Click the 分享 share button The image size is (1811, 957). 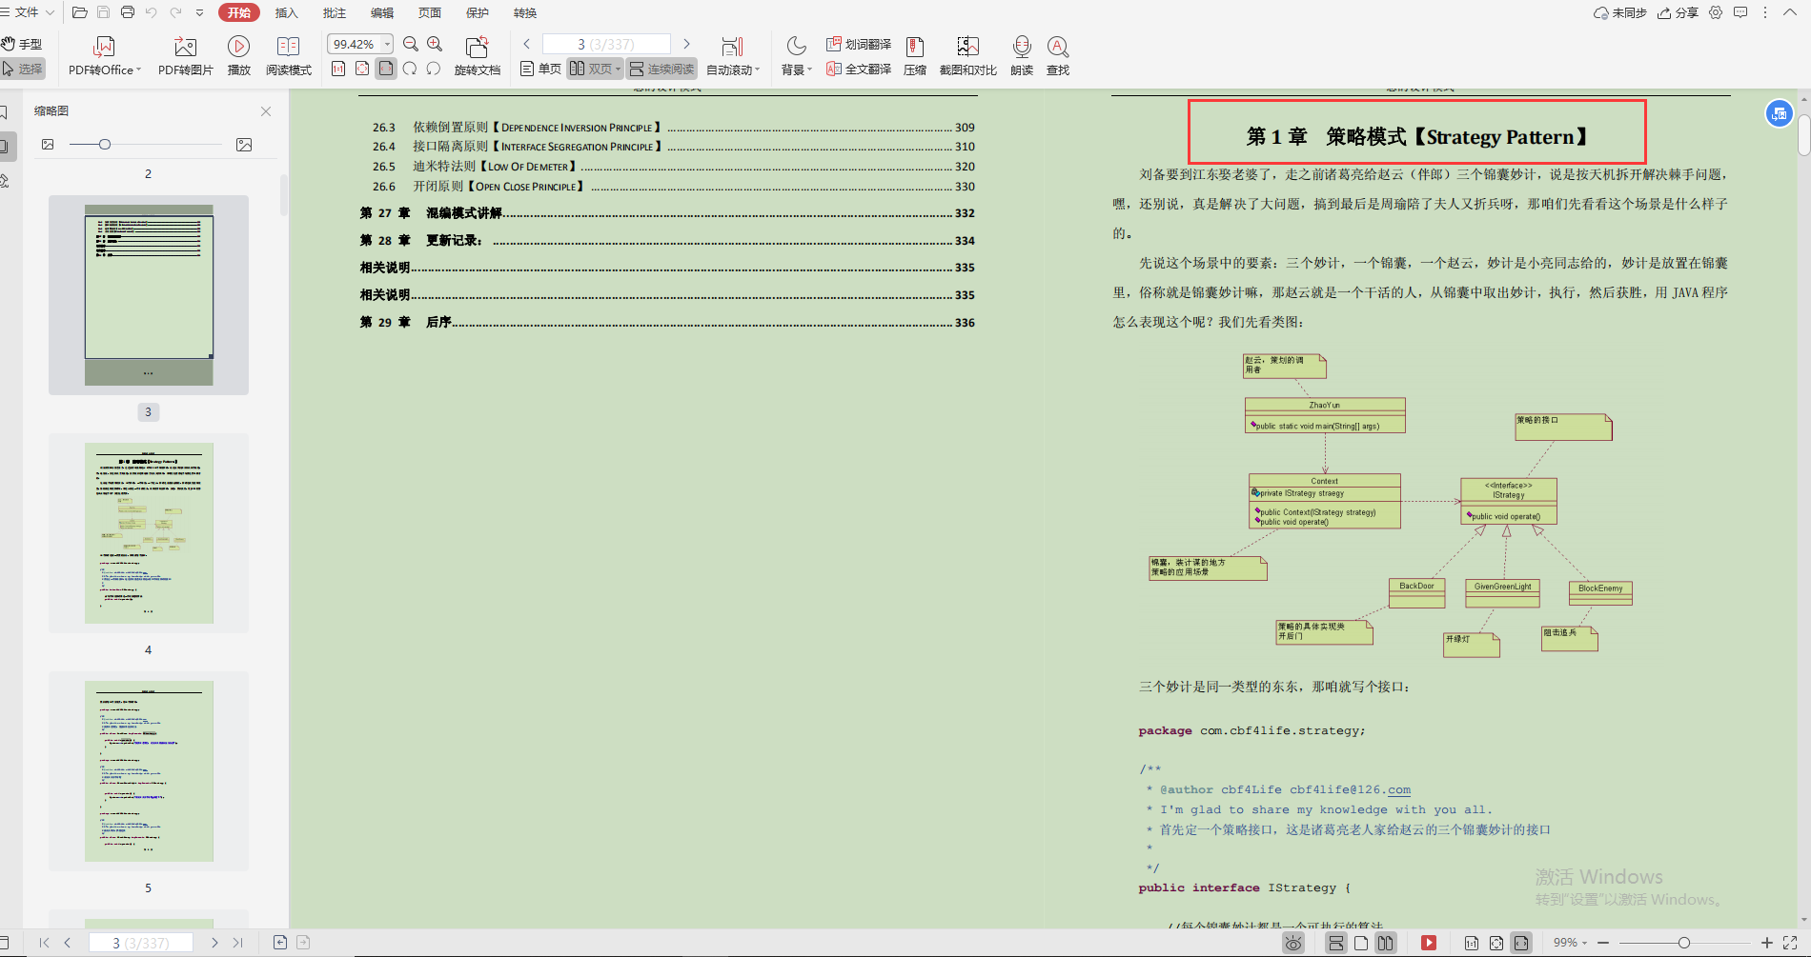(x=1678, y=12)
